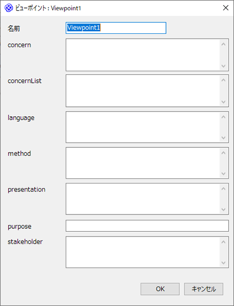The height and width of the screenshot is (306, 234).
Task: Click inside the stakeholder text area
Action: tap(143, 252)
